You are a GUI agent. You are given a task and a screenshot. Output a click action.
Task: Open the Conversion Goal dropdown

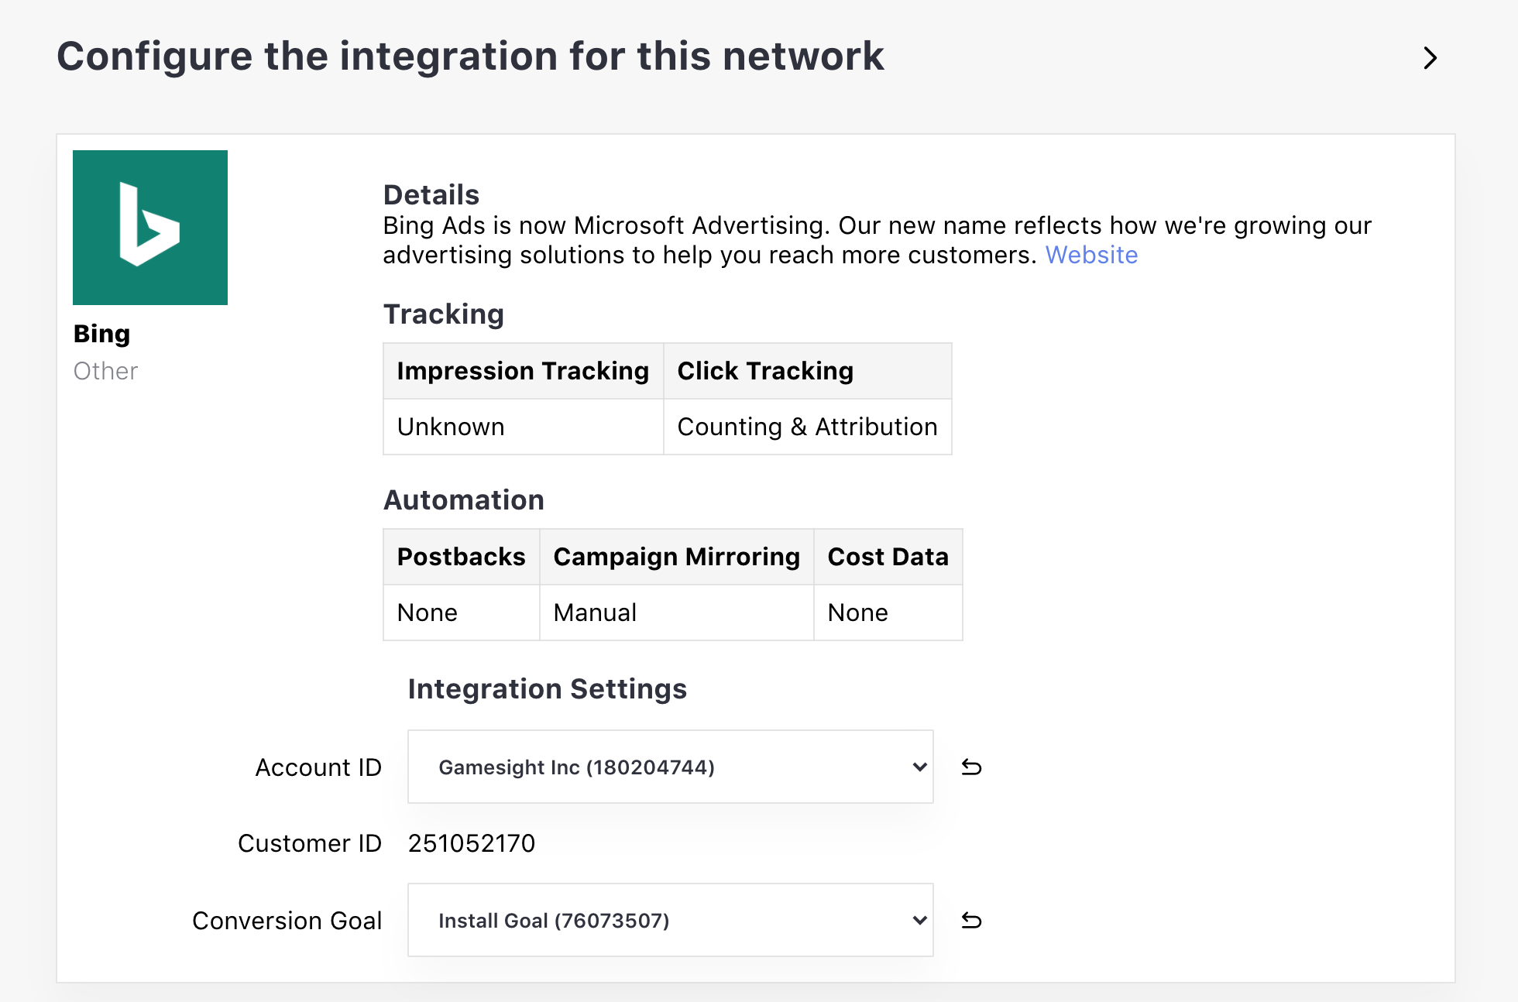coord(671,920)
